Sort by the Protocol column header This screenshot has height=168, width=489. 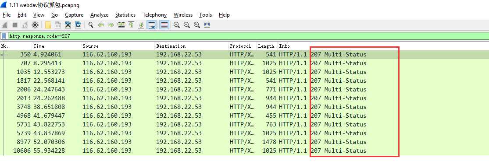pyautogui.click(x=243, y=46)
